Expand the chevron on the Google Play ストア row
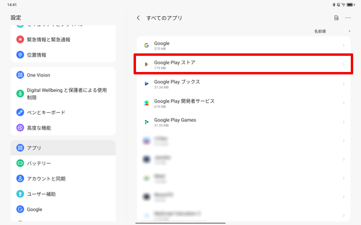 tap(344, 64)
